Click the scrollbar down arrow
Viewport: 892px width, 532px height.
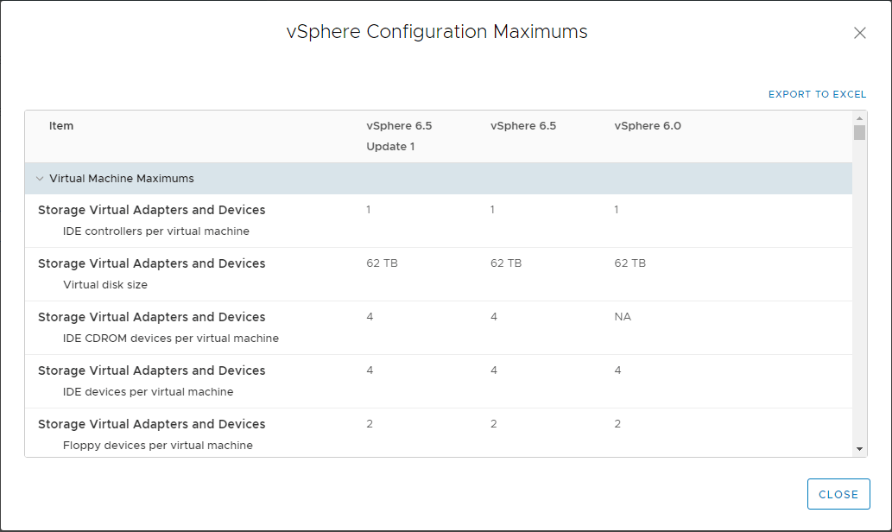click(x=859, y=449)
